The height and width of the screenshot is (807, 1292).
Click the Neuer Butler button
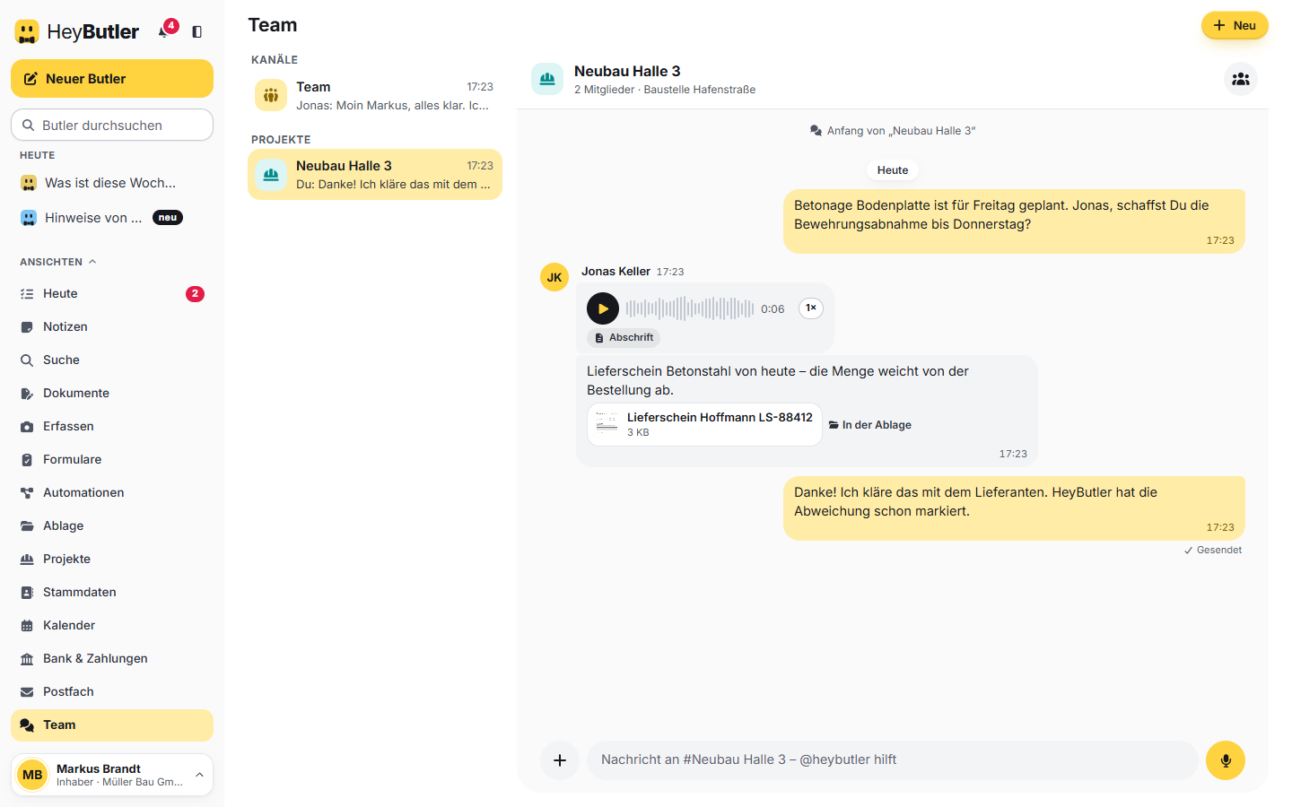pyautogui.click(x=112, y=79)
